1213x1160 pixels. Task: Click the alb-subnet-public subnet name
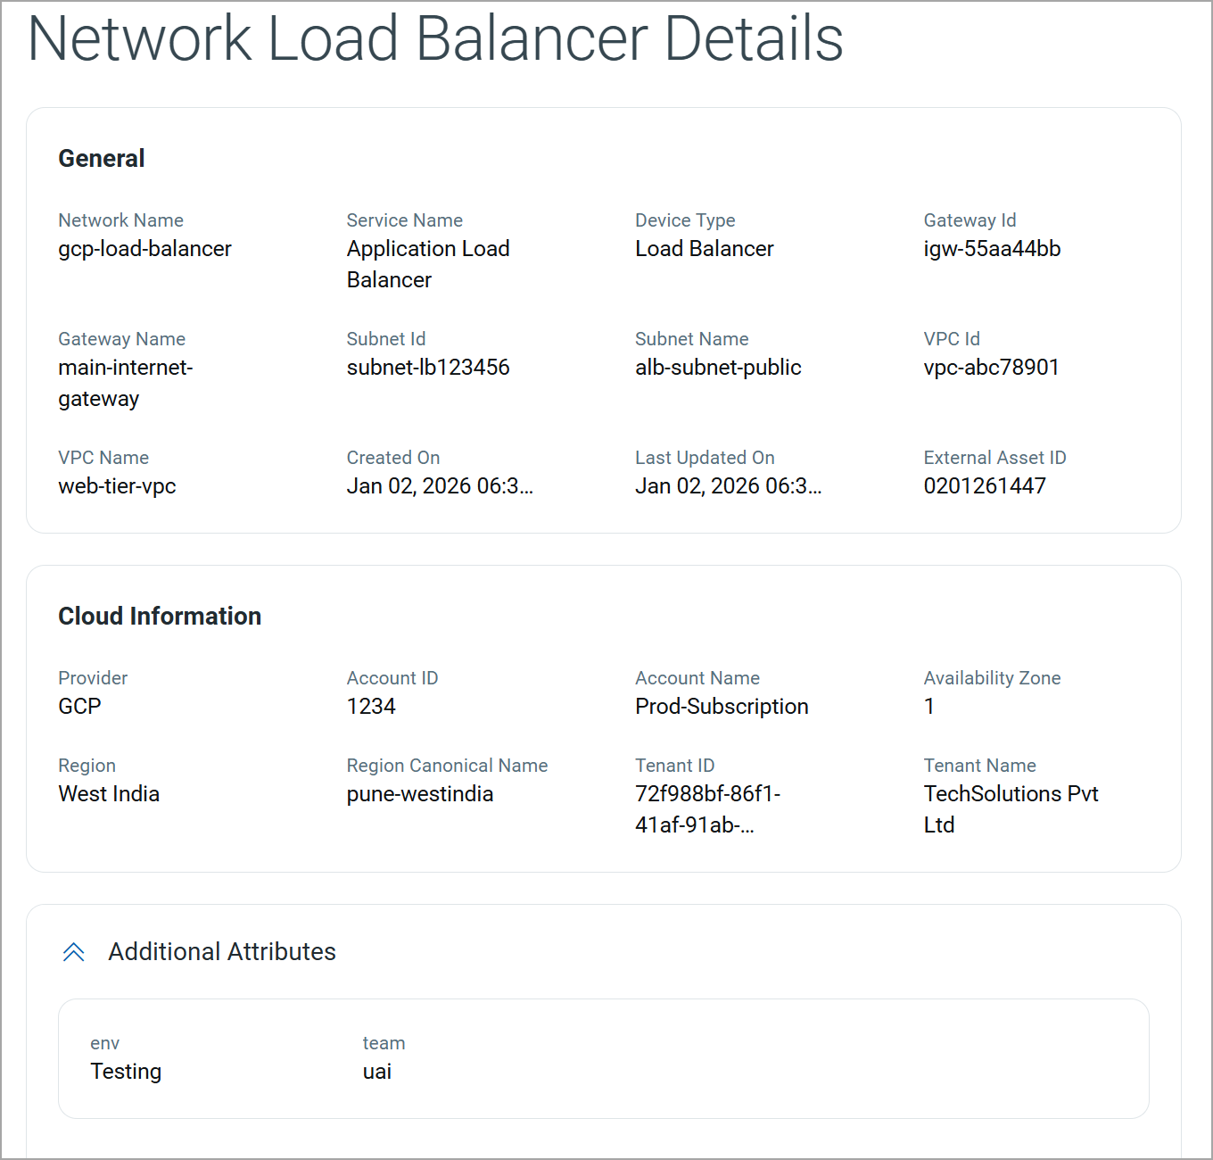pos(718,368)
